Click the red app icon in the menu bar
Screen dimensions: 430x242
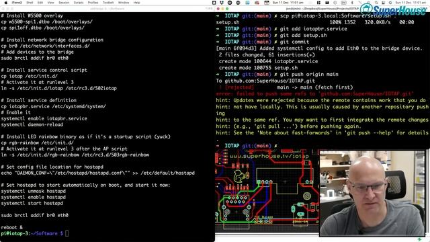257,3
